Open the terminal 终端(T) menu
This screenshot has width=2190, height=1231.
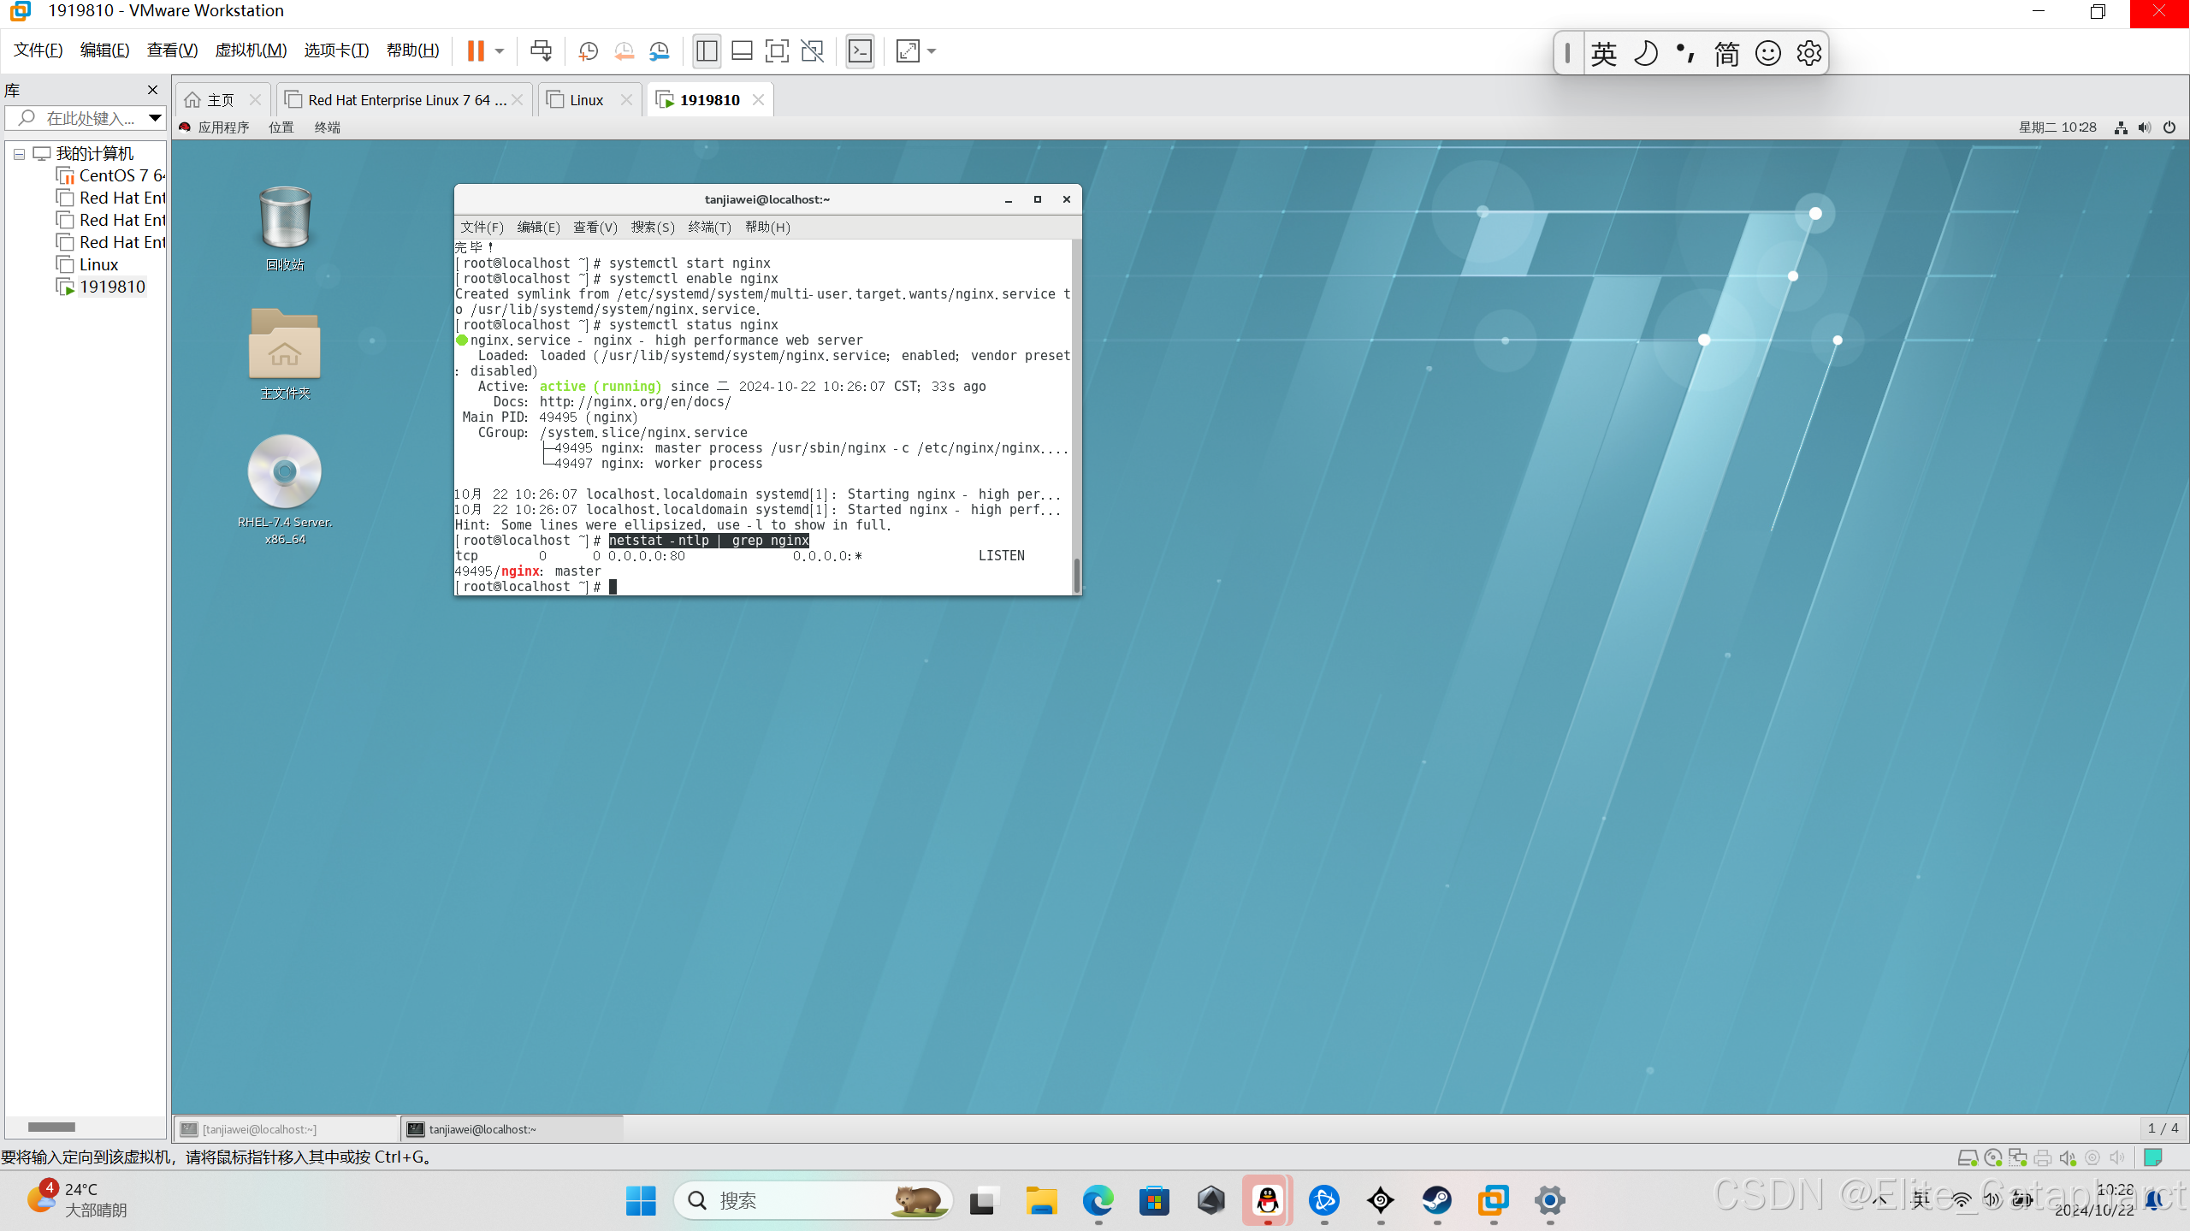pyautogui.click(x=709, y=227)
